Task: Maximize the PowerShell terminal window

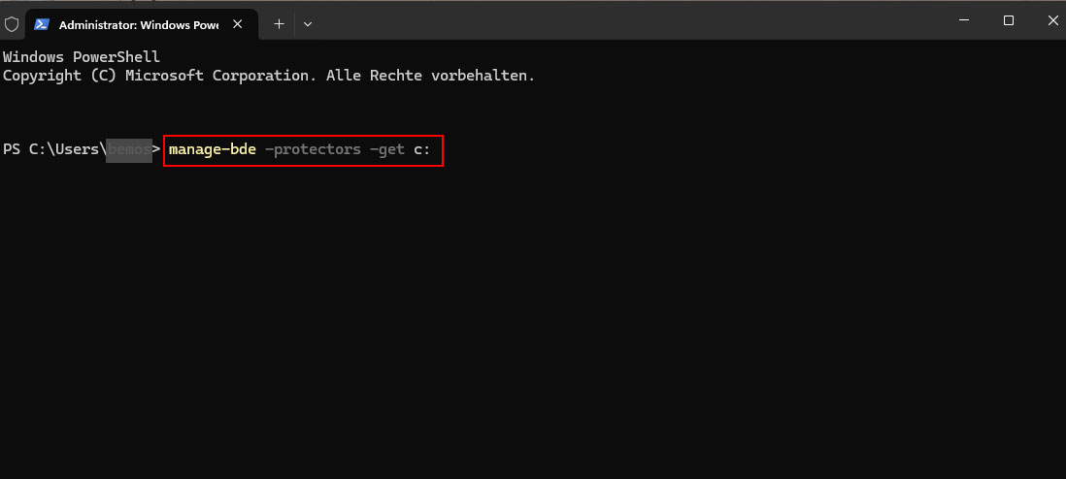Action: click(1009, 20)
